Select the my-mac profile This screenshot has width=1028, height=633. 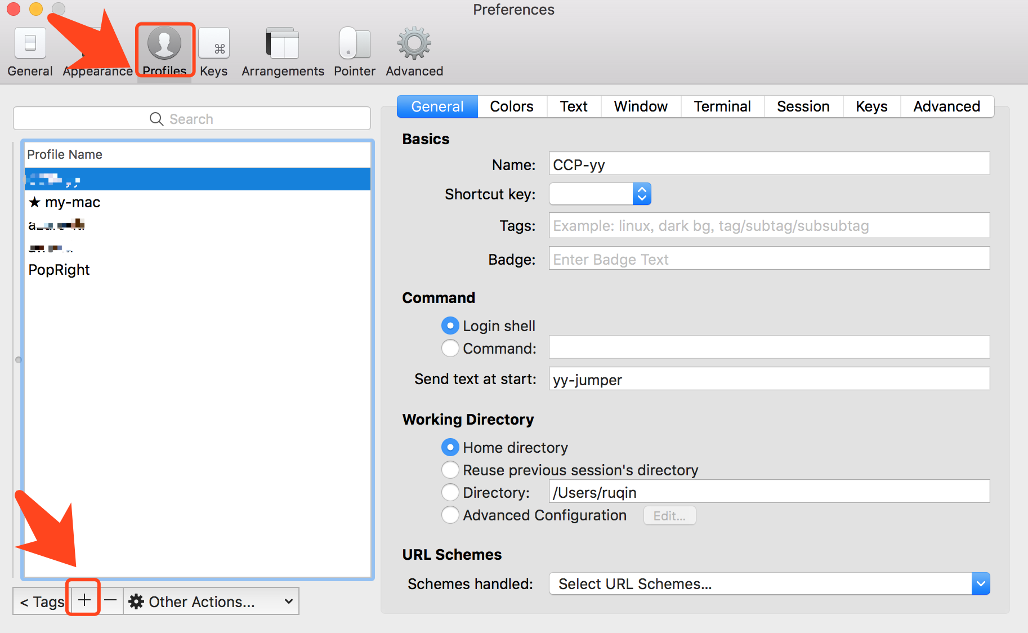pos(198,202)
